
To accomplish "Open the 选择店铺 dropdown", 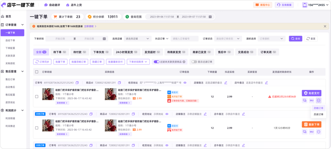I will click(x=138, y=38).
